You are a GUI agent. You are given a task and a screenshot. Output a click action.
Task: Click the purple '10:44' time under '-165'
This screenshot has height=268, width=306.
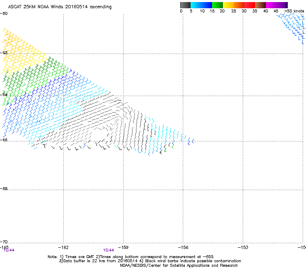point(9,250)
